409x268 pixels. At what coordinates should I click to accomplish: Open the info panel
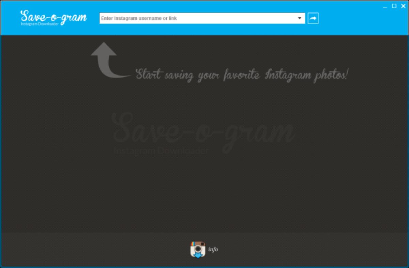213,250
